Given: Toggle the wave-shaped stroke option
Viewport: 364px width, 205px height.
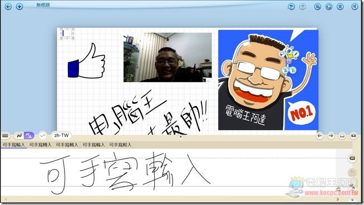Looking at the screenshot, I should (x=43, y=136).
